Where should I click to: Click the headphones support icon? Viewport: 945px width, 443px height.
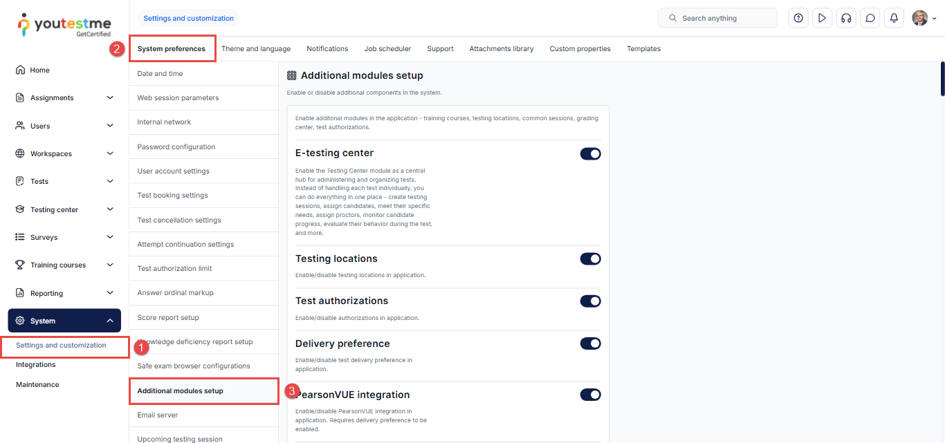[x=845, y=19]
